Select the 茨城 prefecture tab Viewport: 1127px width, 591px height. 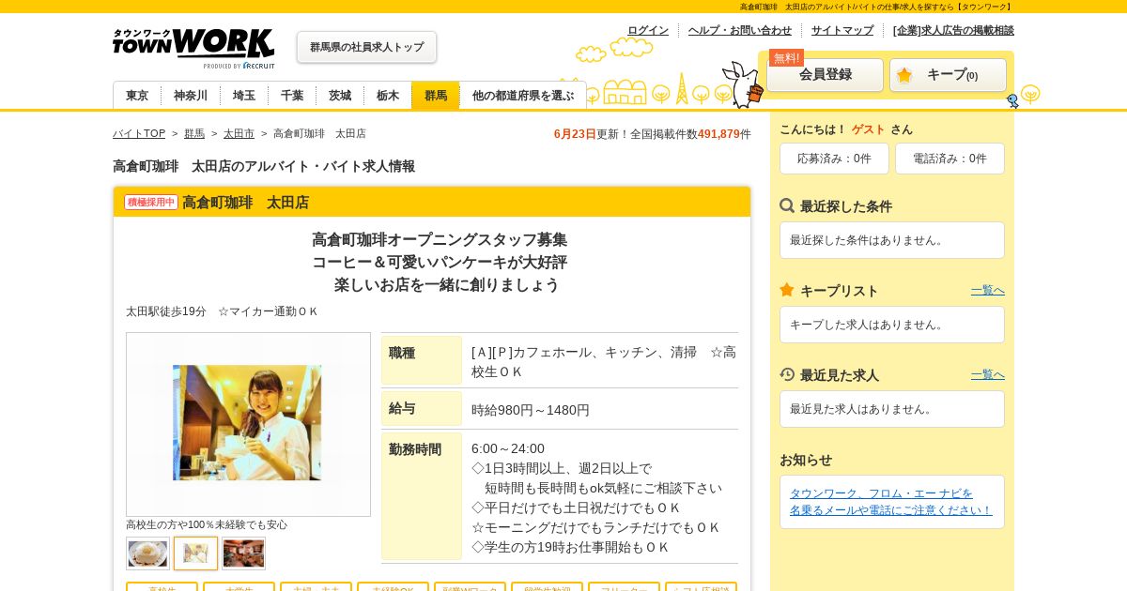340,96
